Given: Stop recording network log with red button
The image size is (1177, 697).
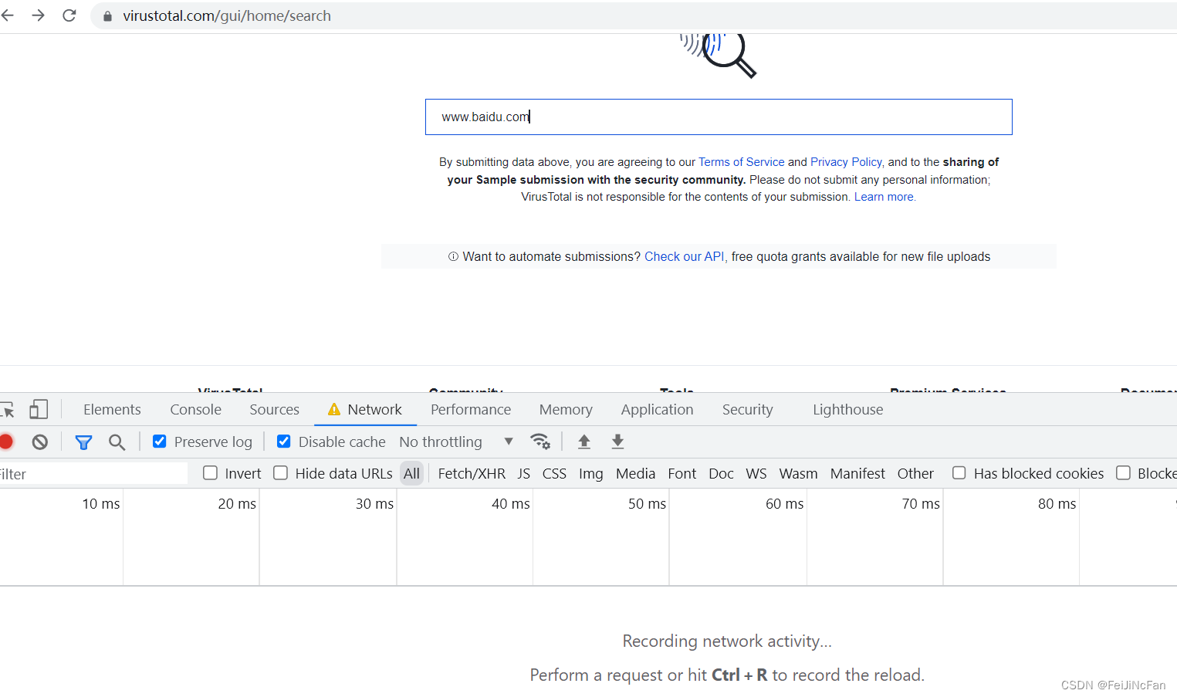Looking at the screenshot, I should click(x=6, y=442).
